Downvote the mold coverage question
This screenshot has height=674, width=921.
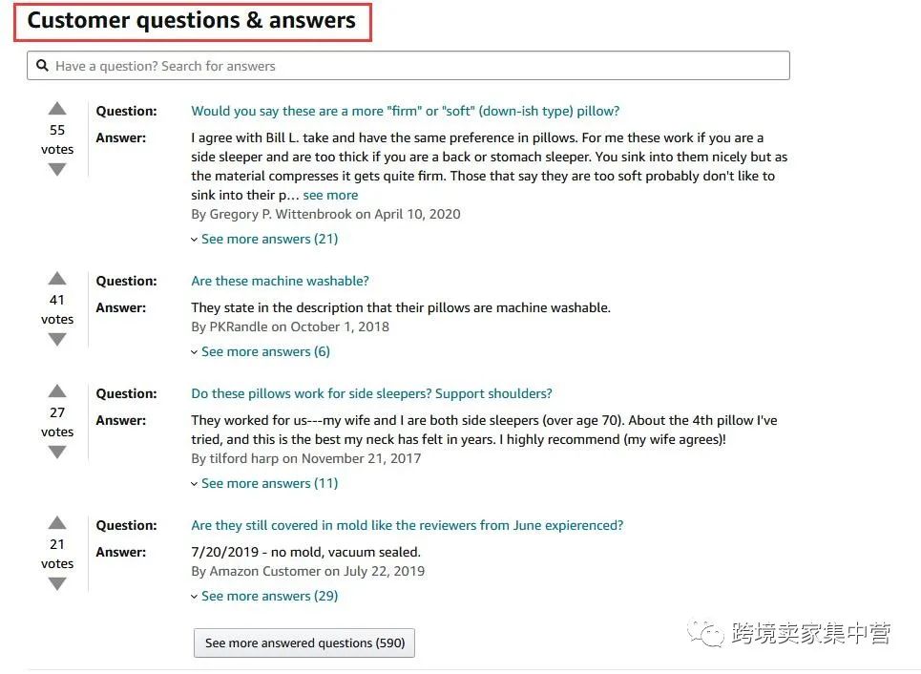[56, 582]
